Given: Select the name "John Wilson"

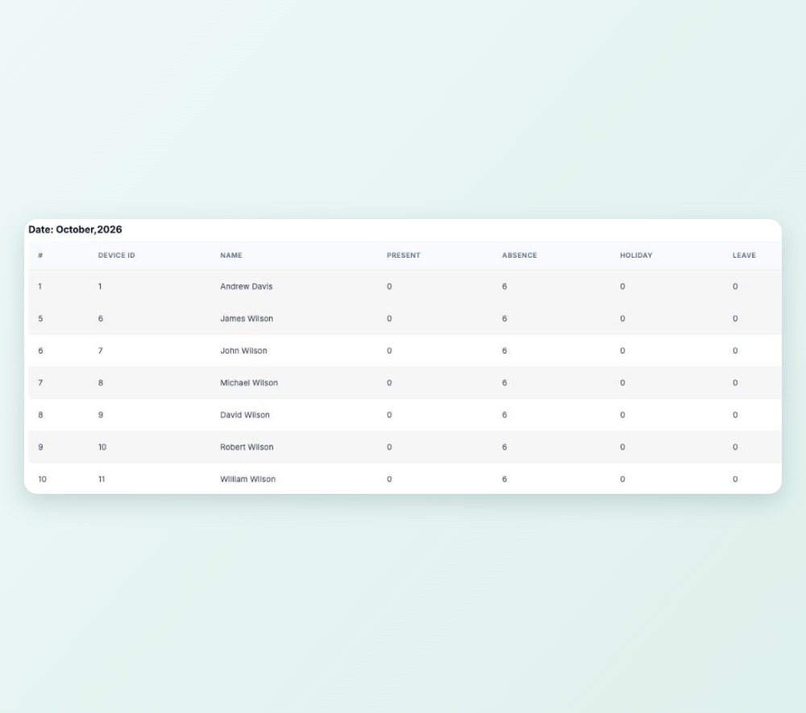Looking at the screenshot, I should [243, 350].
